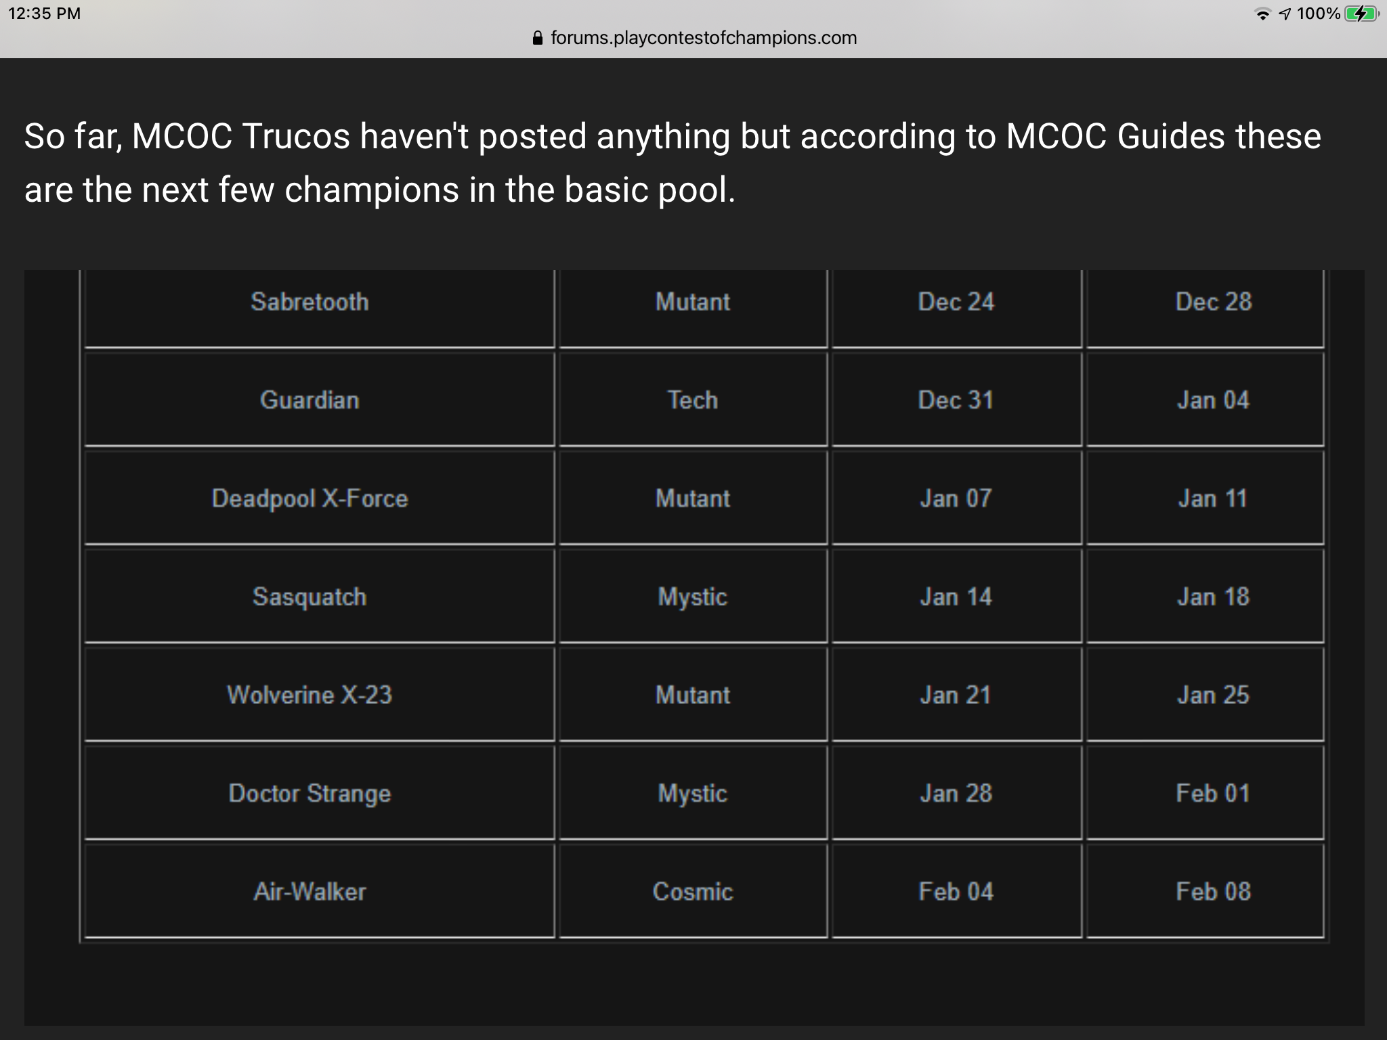Tap the 12:35 PM clock
Viewport: 1387px width, 1040px height.
click(45, 14)
